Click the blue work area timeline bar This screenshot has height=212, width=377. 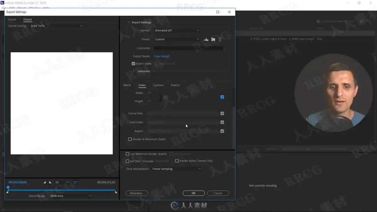(x=62, y=190)
